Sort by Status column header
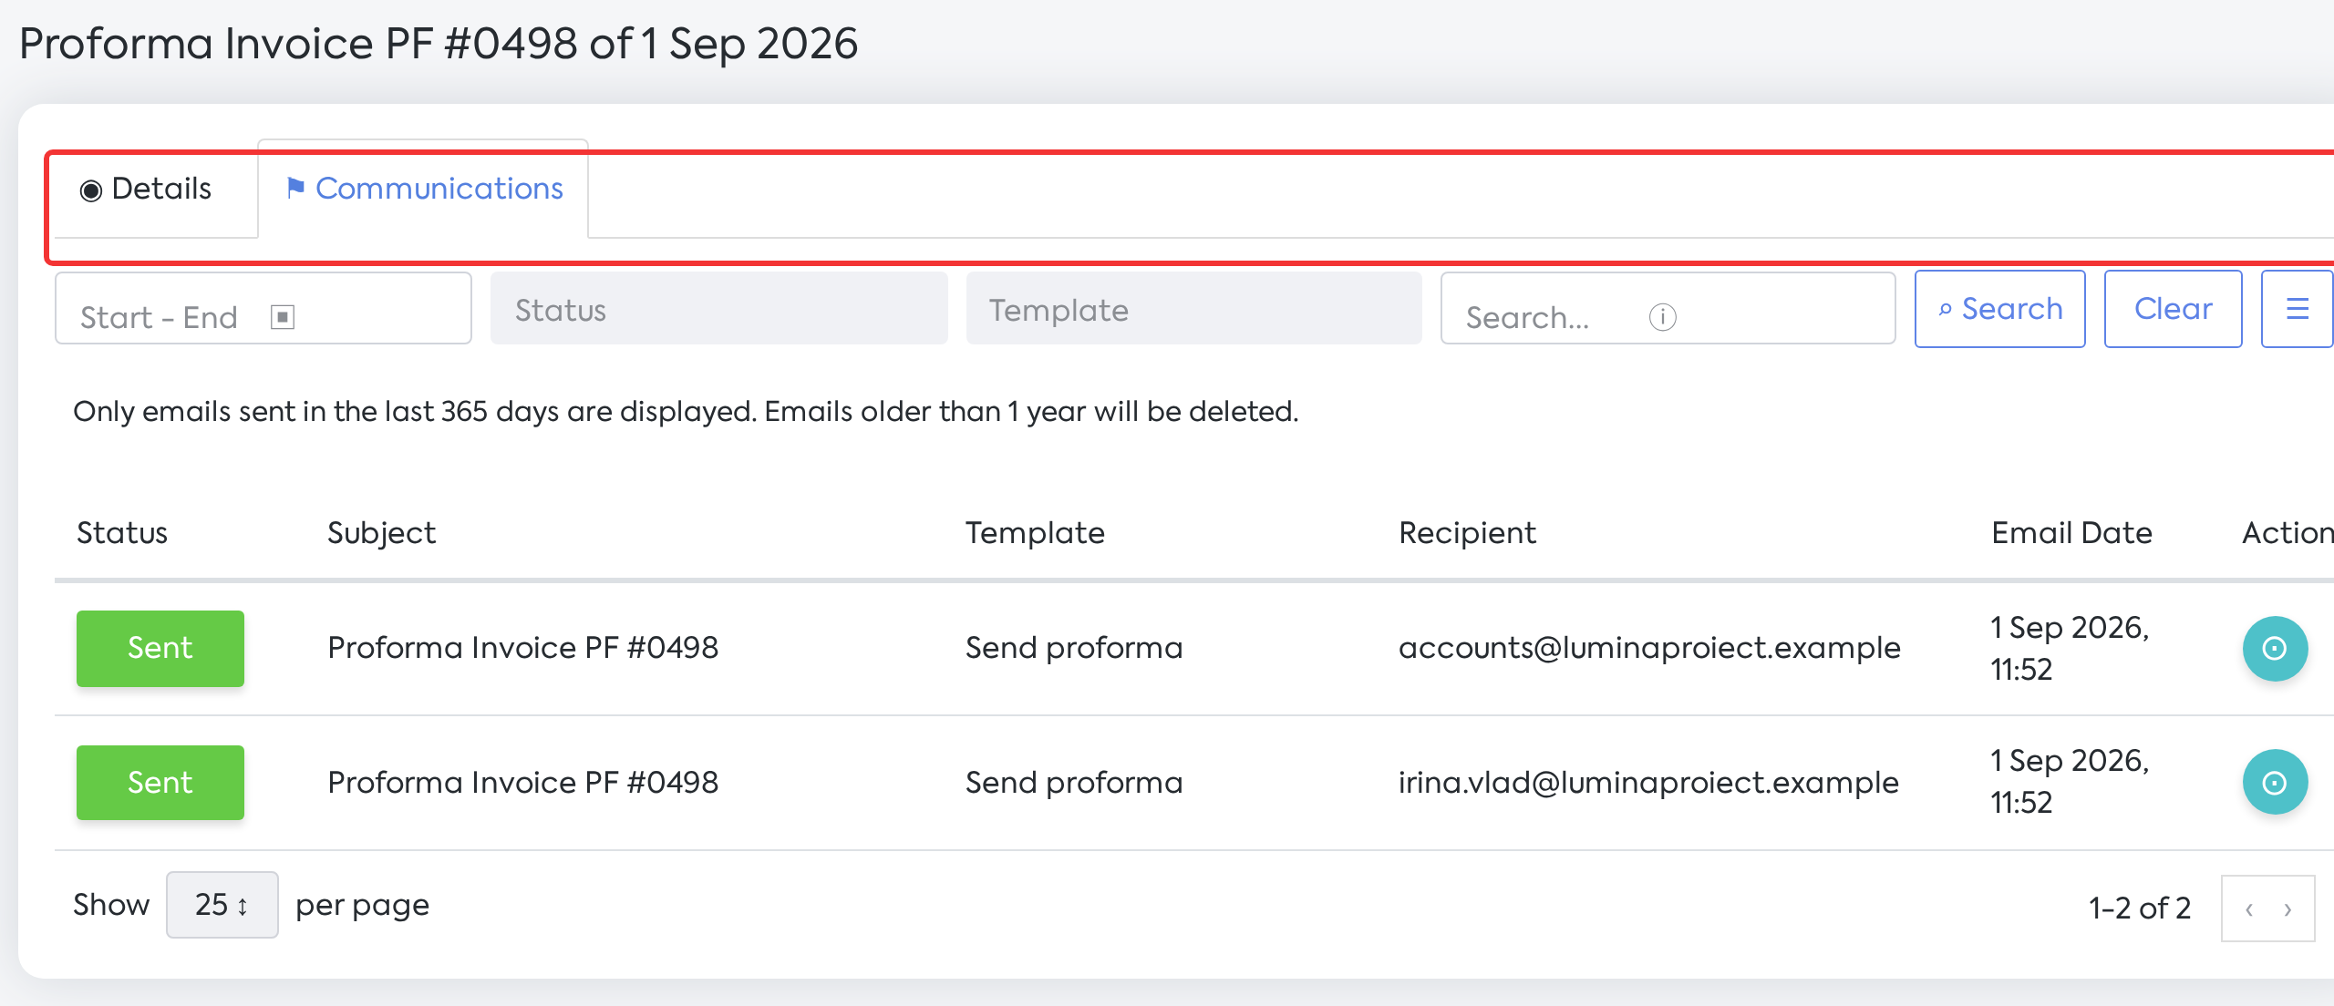2334x1006 pixels. (122, 533)
